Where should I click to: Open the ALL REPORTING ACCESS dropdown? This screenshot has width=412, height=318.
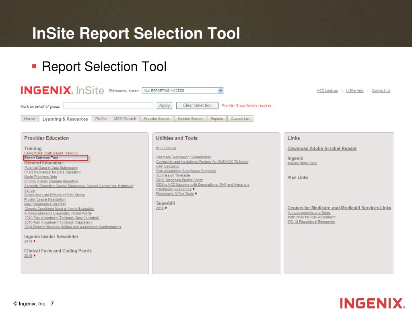(x=183, y=90)
